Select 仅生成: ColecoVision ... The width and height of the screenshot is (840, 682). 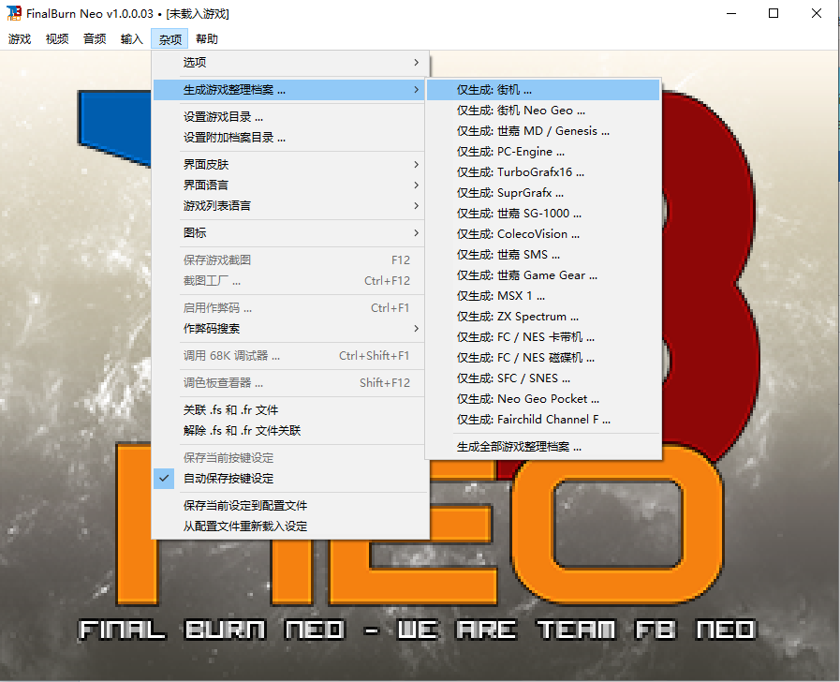(x=543, y=234)
